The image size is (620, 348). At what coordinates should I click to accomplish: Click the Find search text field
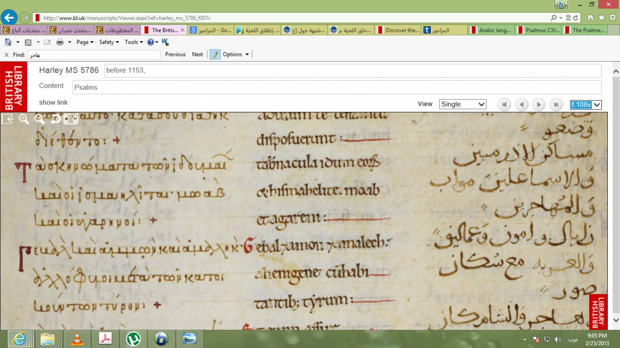[93, 55]
